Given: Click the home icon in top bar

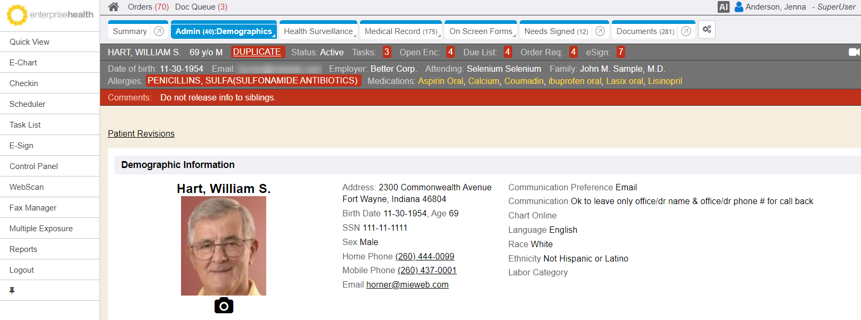Looking at the screenshot, I should pyautogui.click(x=113, y=7).
